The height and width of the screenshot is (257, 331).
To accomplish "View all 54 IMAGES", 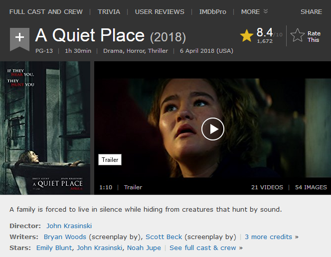I will point(311,187).
